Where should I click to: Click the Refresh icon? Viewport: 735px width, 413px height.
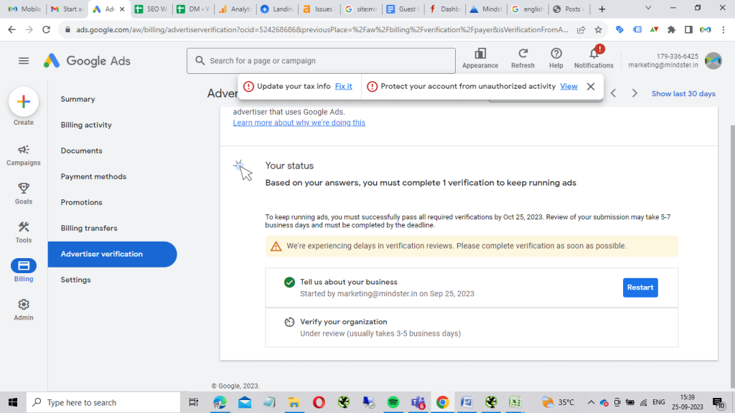[523, 54]
